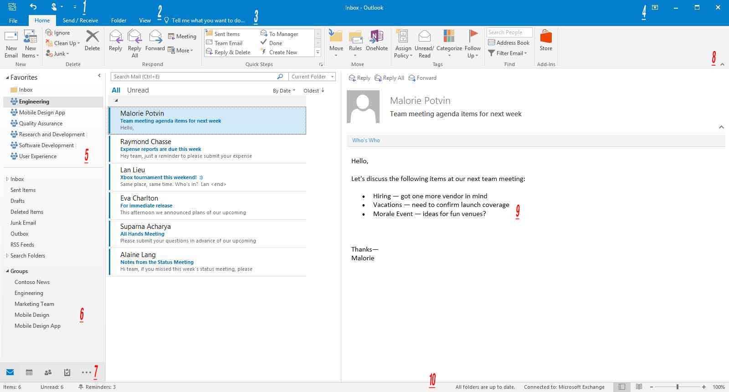Image resolution: width=729 pixels, height=392 pixels.
Task: Open the More respond options dropdown
Action: coord(180,51)
